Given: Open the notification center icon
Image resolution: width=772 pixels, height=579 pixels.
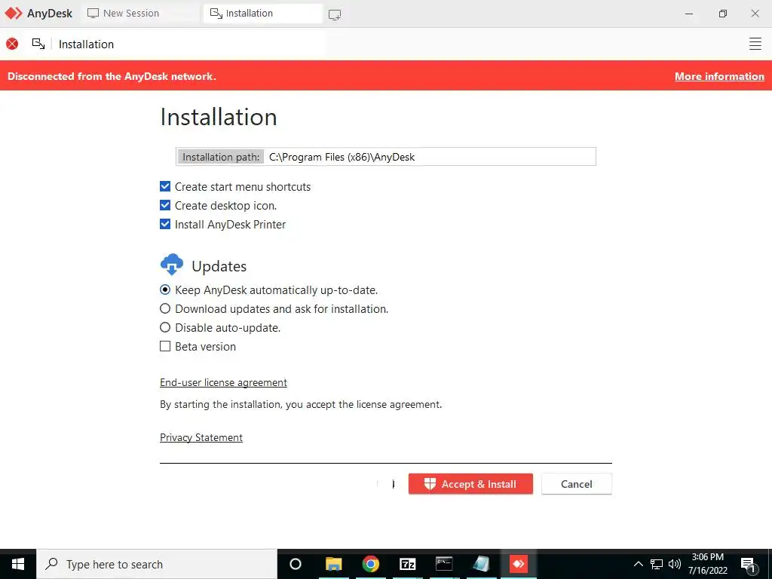Looking at the screenshot, I should 749,565.
